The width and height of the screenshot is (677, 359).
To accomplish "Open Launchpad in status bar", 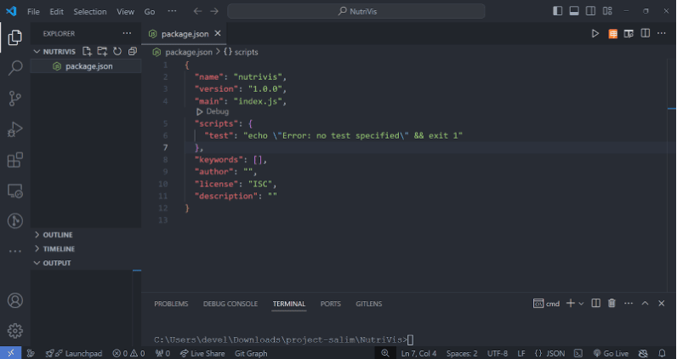I will point(74,353).
